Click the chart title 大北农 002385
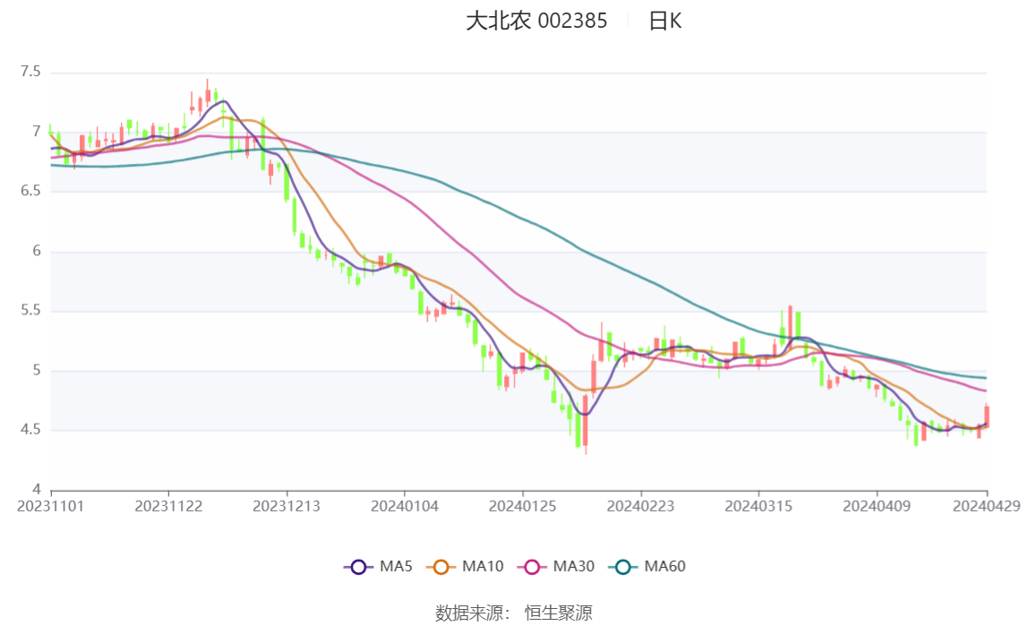The height and width of the screenshot is (626, 1028). pos(536,21)
